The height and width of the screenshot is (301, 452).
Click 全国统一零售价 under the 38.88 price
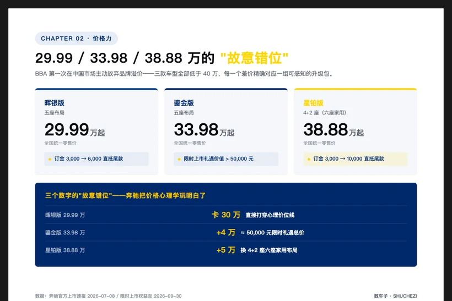coord(319,143)
